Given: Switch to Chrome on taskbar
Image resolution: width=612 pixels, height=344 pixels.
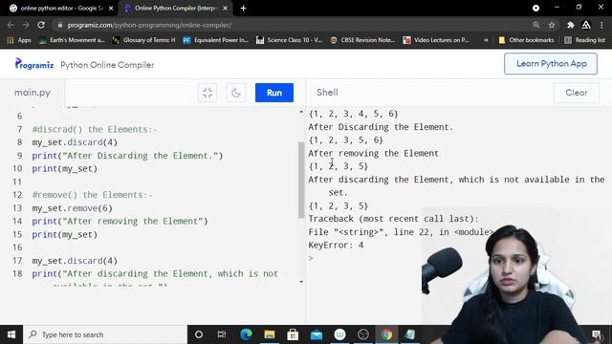Looking at the screenshot, I should (386, 334).
